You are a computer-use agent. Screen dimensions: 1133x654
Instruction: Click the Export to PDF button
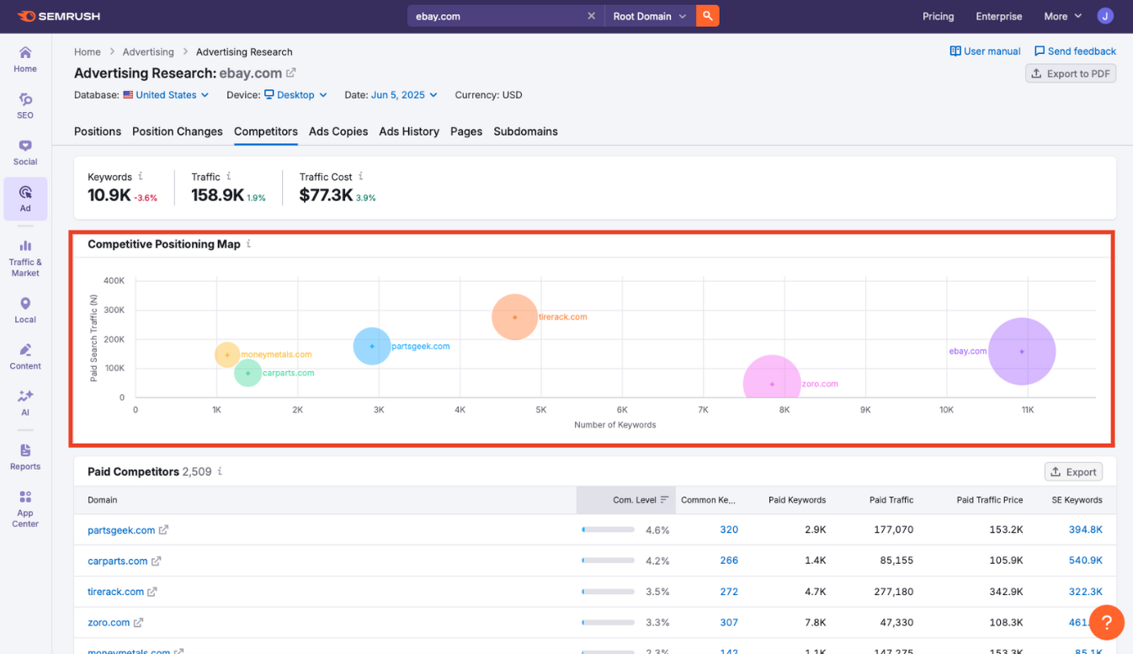[1071, 73]
